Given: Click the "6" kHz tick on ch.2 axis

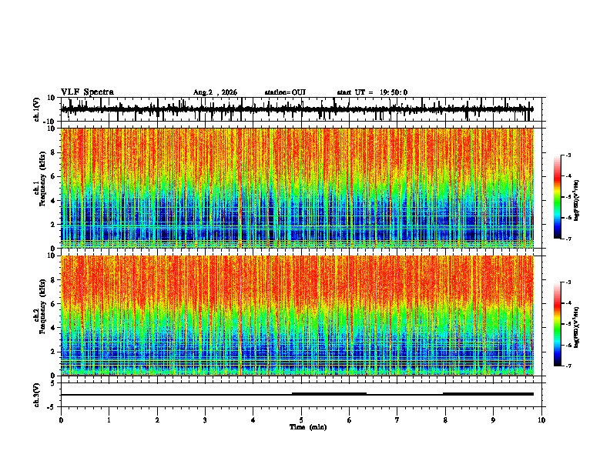Looking at the screenshot, I should 54,304.
